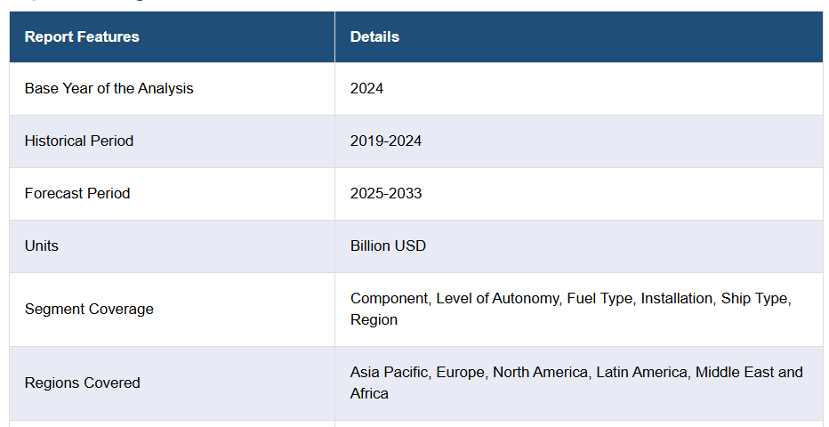The width and height of the screenshot is (829, 427).
Task: Click the word "Component" in Segment Coverage
Action: [389, 298]
